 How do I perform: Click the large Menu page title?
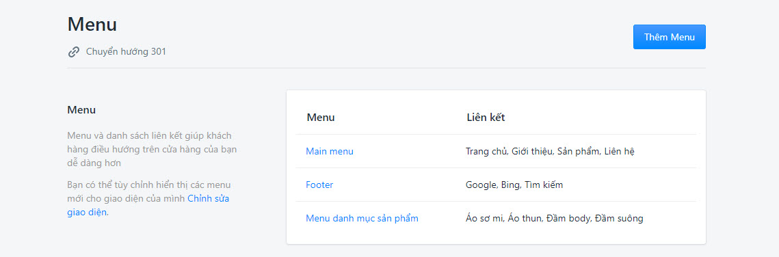(92, 25)
